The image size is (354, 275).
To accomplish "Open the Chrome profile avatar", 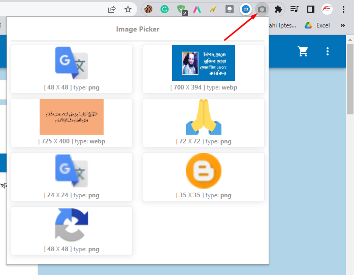I will (x=327, y=9).
